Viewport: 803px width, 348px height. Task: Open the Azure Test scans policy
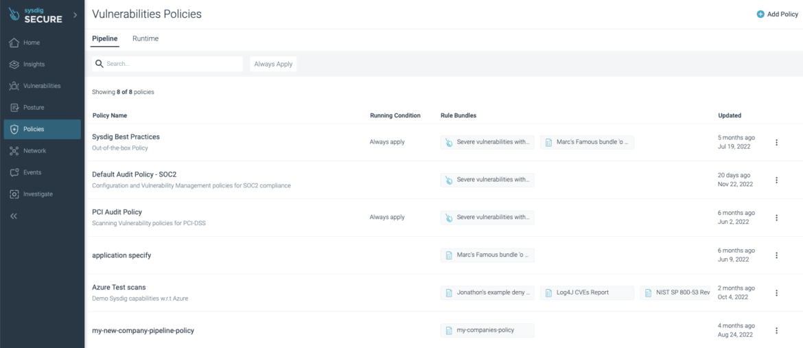tap(119, 287)
